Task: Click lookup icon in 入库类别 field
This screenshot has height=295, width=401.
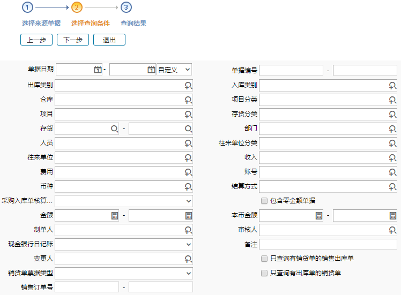Action: click(392, 86)
